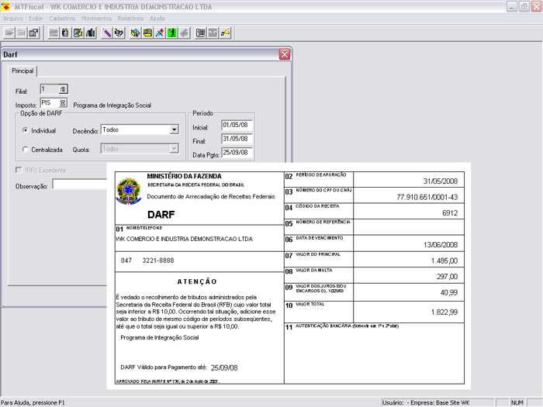543x407 pixels.
Task: Select the Individual radio option
Action: point(26,130)
